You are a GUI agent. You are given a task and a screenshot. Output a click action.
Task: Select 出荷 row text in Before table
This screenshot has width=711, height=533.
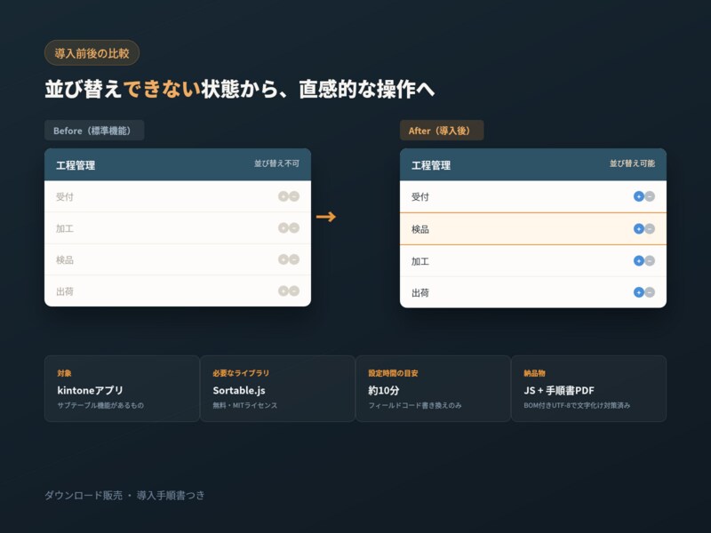tap(65, 291)
